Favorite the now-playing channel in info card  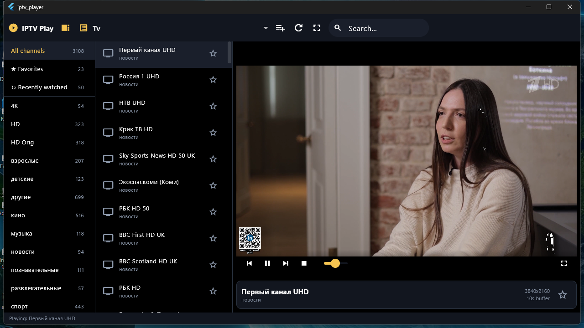563,295
